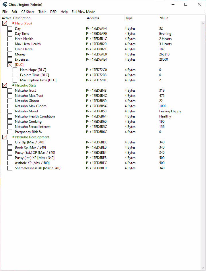Click the Expenses value 28000
Viewport: 206px width, 271px height.
tap(164, 59)
